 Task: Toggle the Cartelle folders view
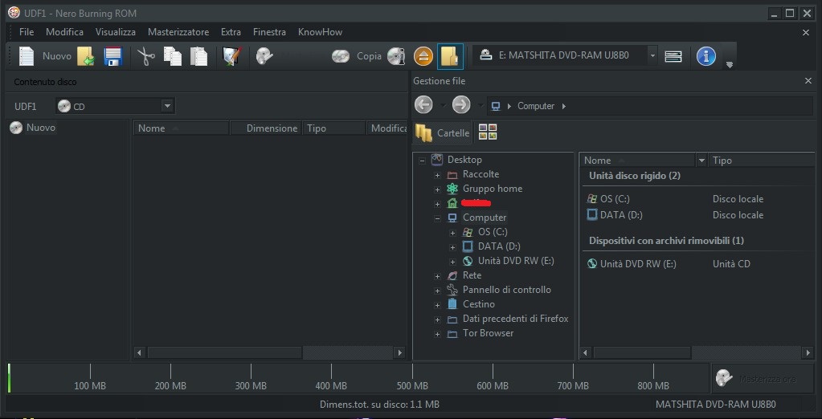click(x=442, y=132)
